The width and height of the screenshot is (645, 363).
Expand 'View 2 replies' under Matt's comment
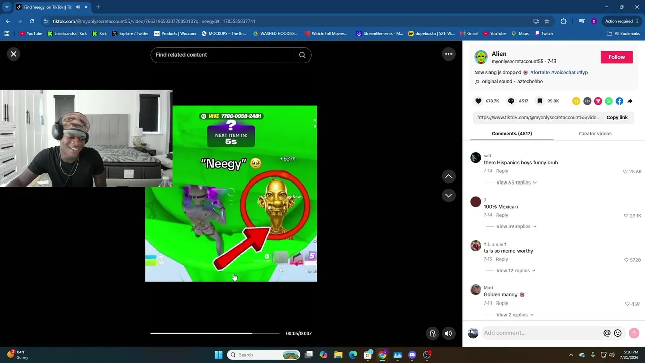[x=514, y=315]
